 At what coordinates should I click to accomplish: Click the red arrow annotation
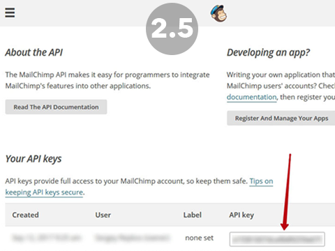click(x=286, y=192)
